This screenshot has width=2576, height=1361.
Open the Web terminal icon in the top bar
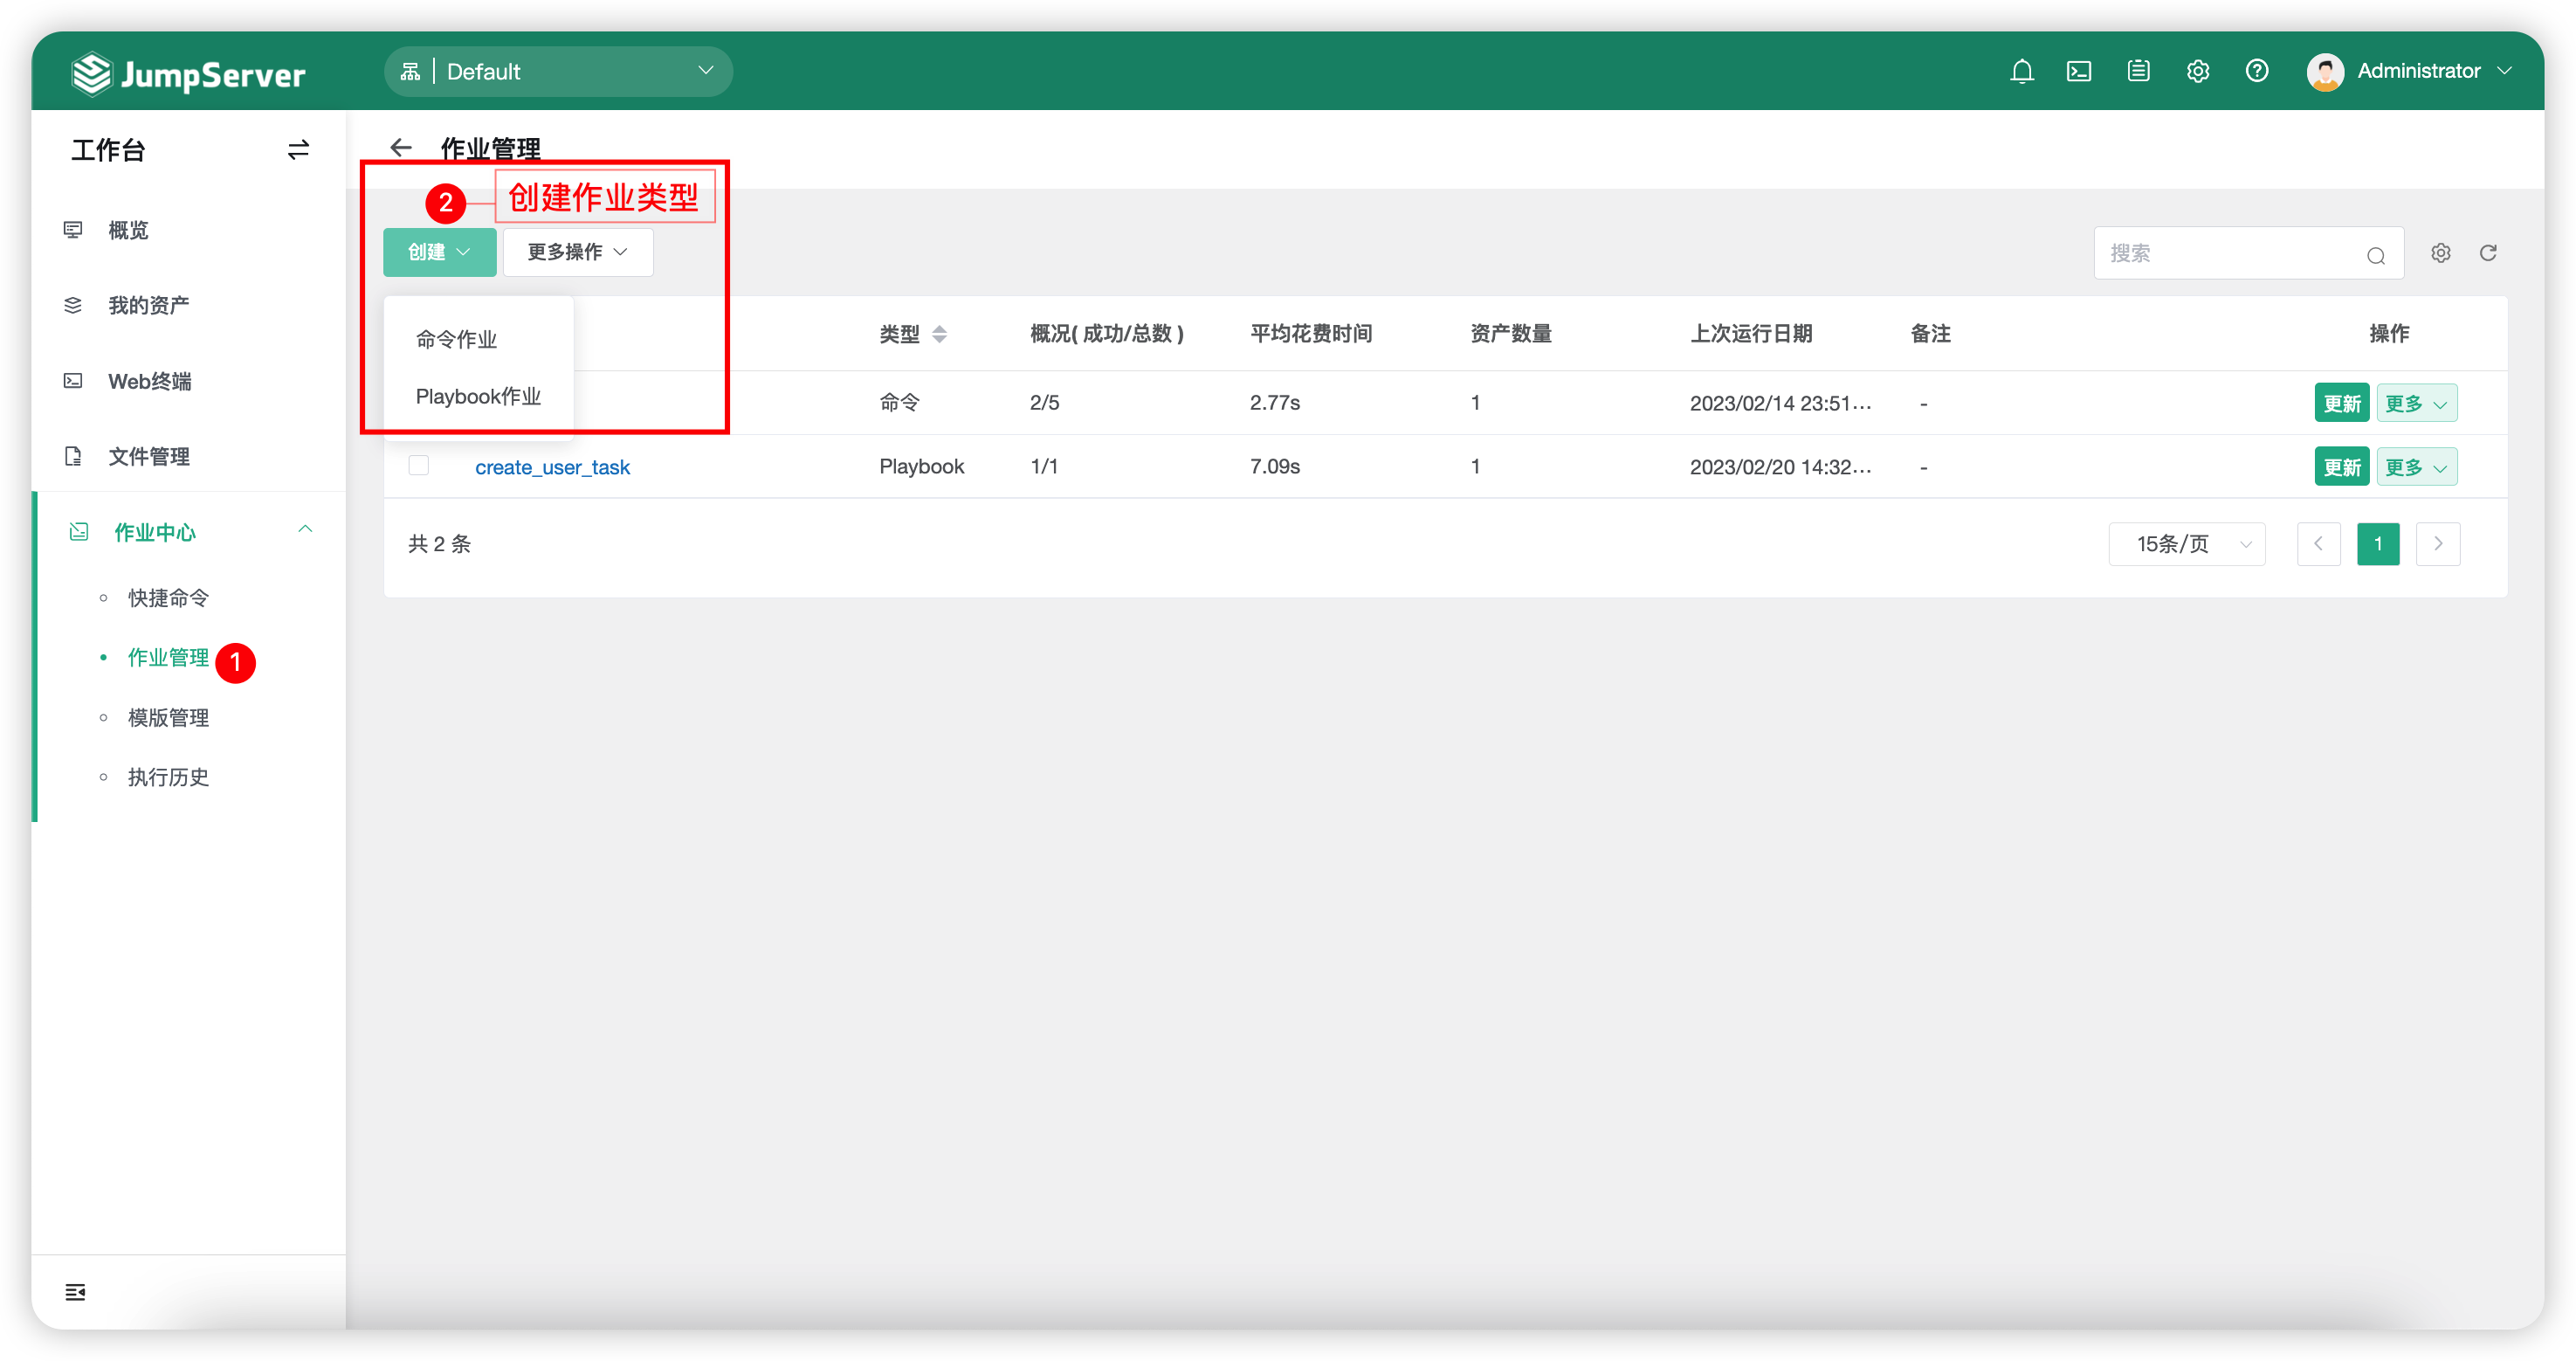2080,71
